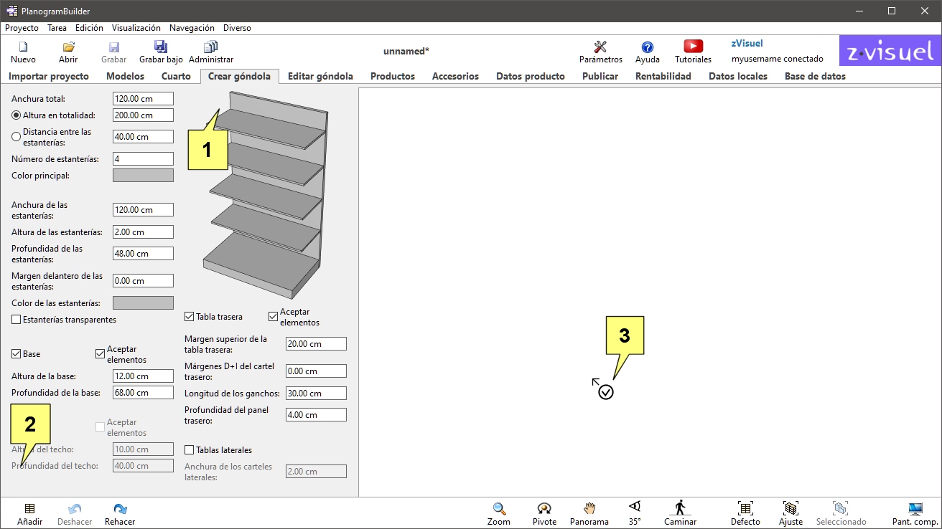
Task: Click the 35° view angle icon
Action: pyautogui.click(x=635, y=506)
